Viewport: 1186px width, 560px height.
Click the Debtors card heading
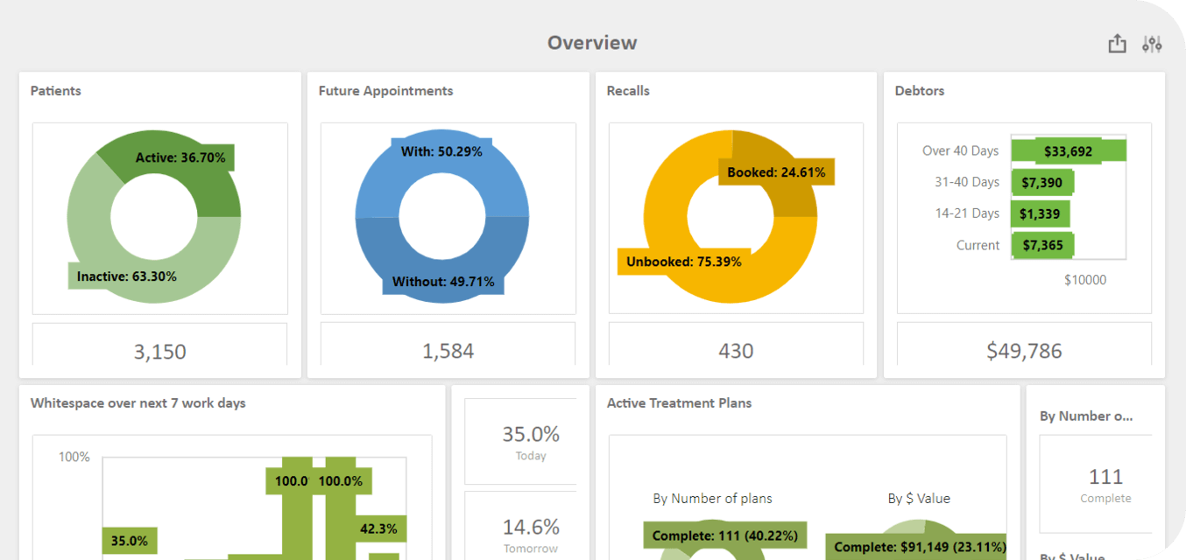[x=920, y=91]
